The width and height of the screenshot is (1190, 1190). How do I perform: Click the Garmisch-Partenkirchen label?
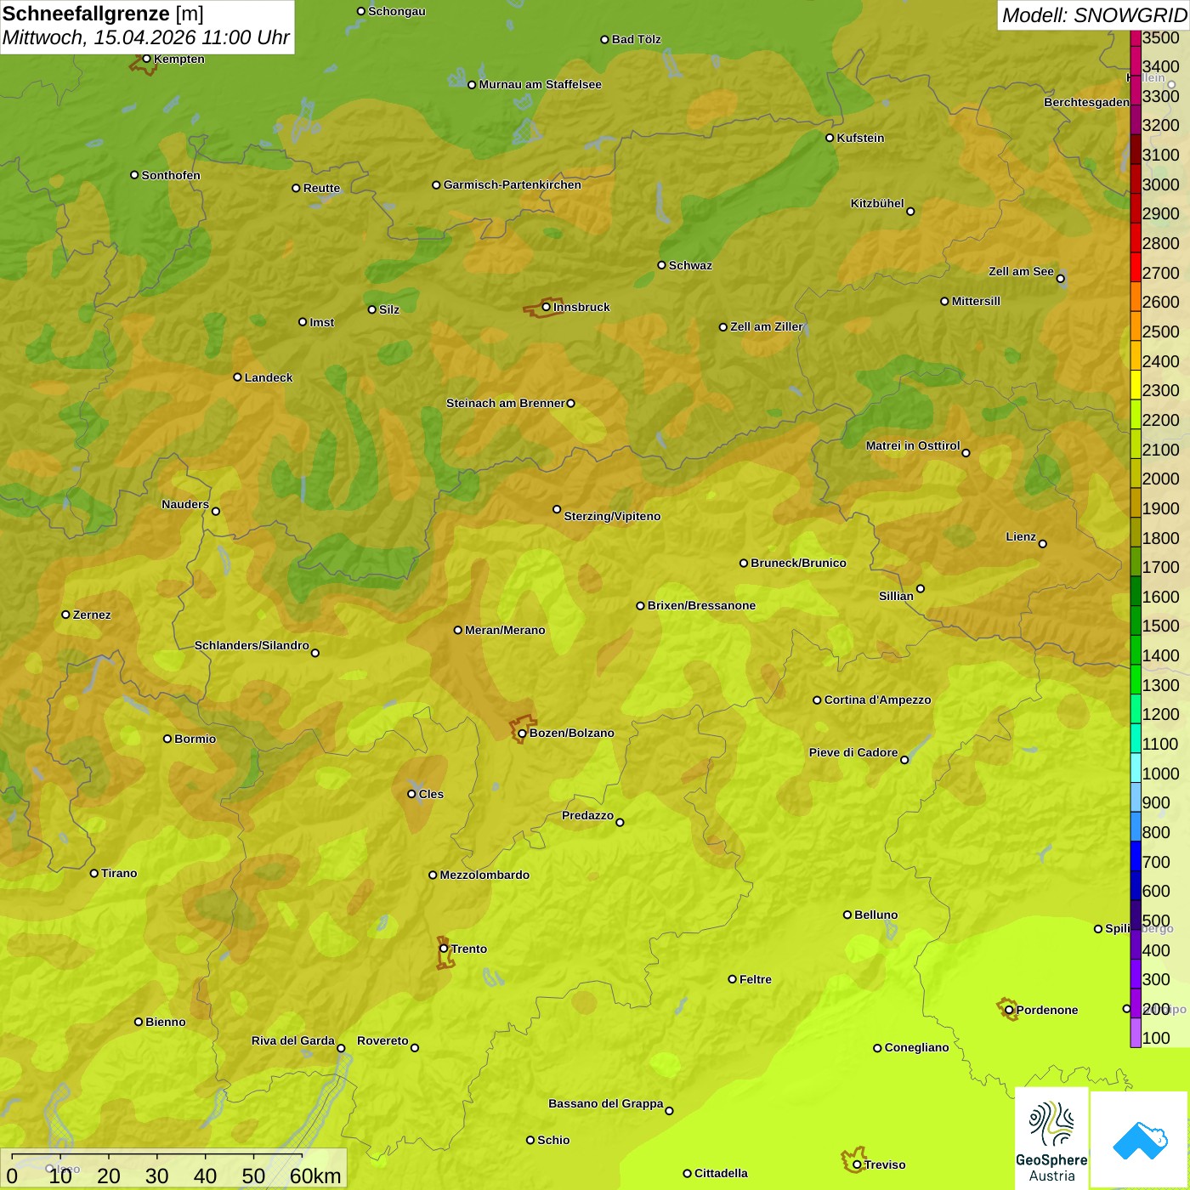[x=513, y=184]
